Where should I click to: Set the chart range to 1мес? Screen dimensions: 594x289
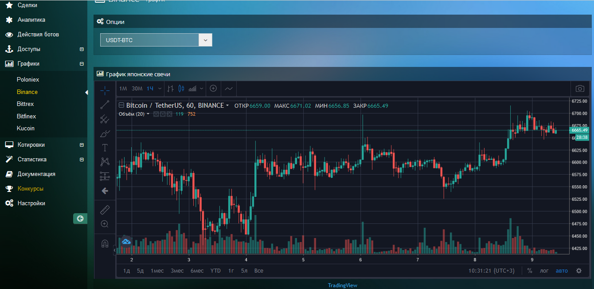[x=157, y=270]
